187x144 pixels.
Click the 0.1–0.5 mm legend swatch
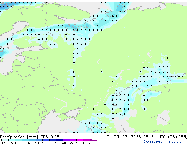5,140
